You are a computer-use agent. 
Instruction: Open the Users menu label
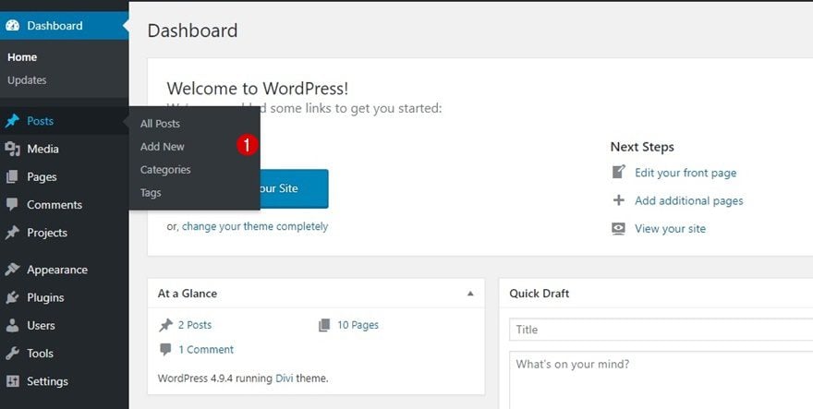coord(41,326)
